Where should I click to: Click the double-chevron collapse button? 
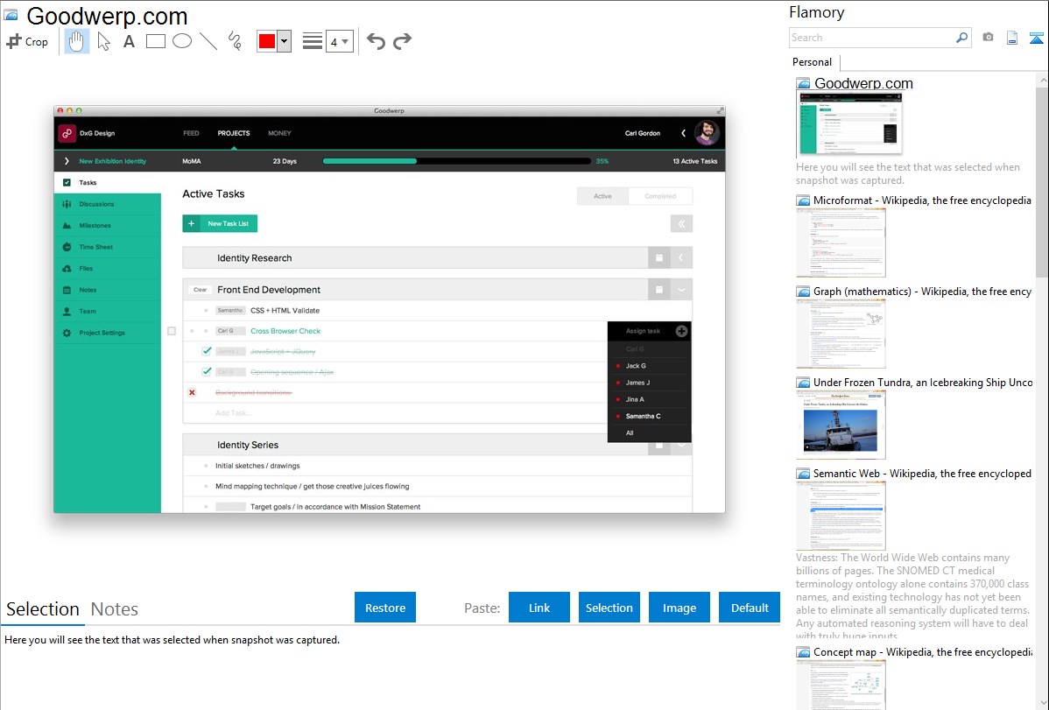(681, 223)
